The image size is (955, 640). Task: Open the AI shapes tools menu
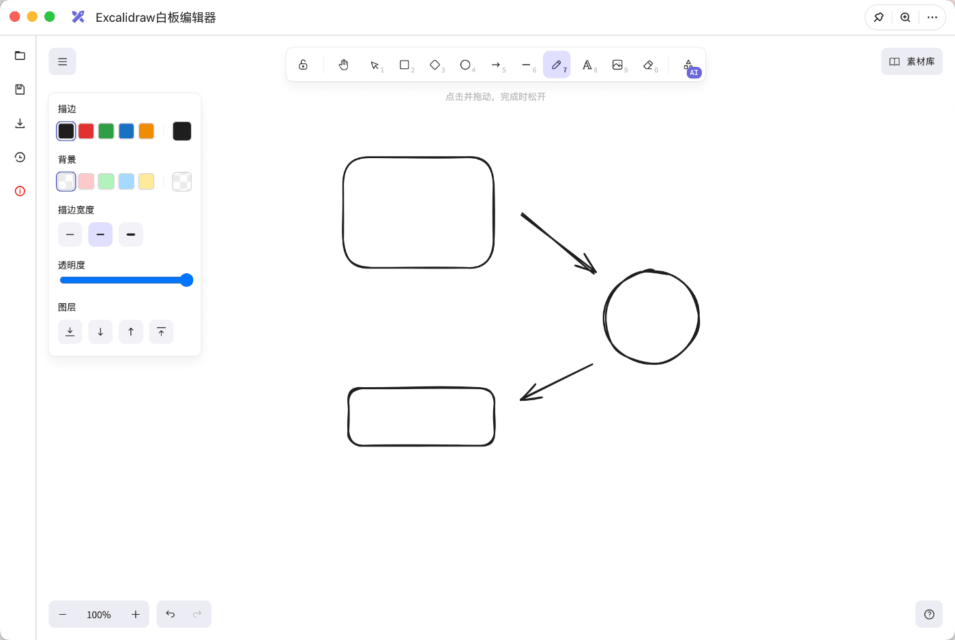[x=689, y=65]
